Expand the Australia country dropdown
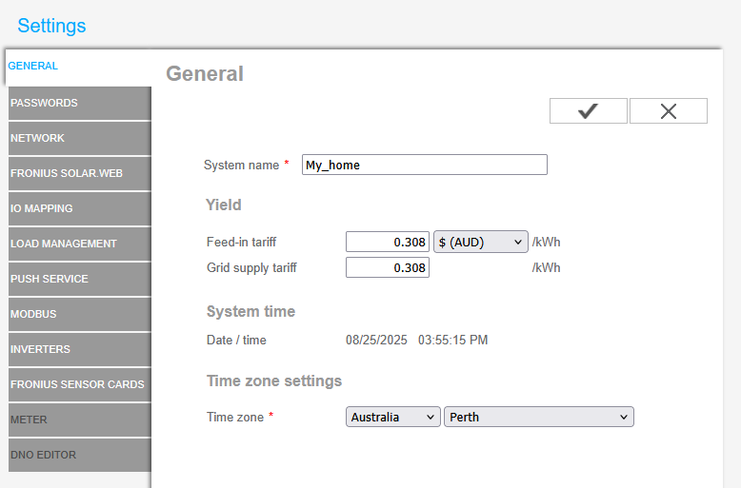 [392, 417]
